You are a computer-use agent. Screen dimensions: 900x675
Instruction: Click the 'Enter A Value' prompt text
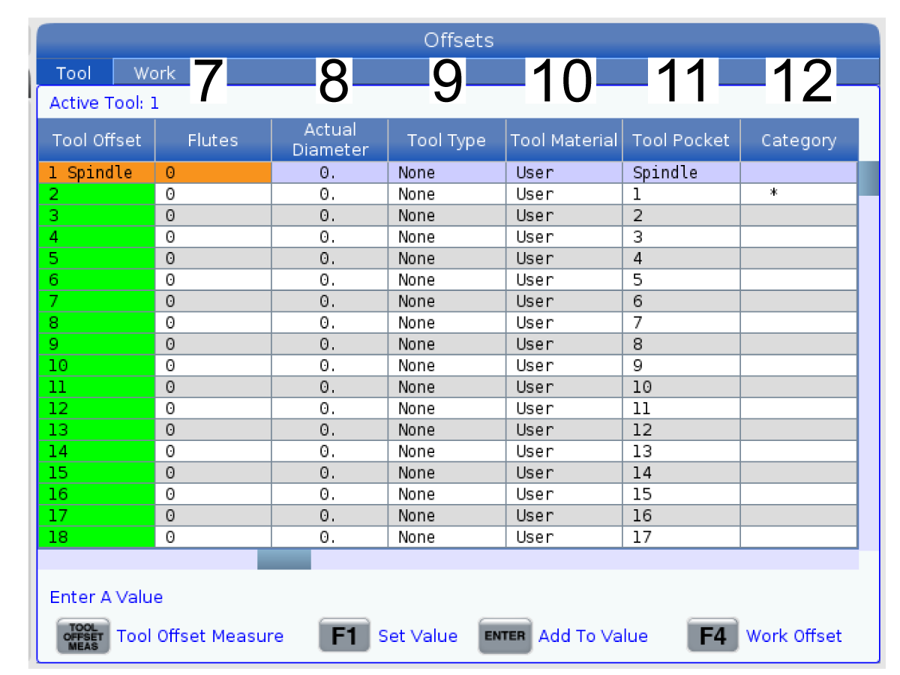tap(106, 597)
